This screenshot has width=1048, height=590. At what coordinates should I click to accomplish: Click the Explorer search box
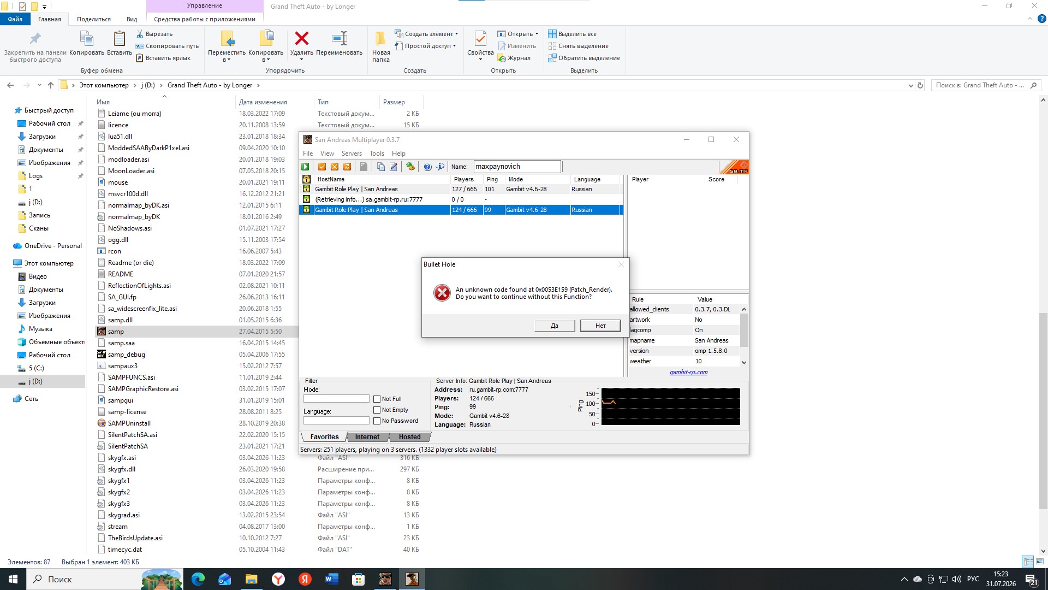[x=986, y=85]
